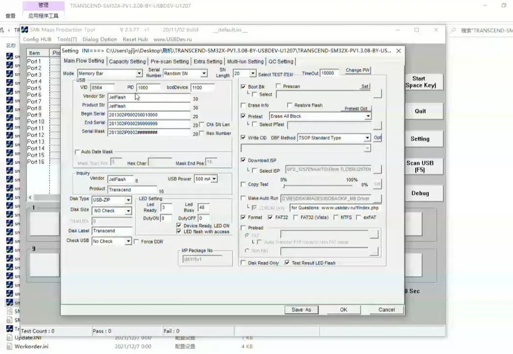Close the Setting dialog with X
Screen dimensions: 513x354
click(x=399, y=50)
